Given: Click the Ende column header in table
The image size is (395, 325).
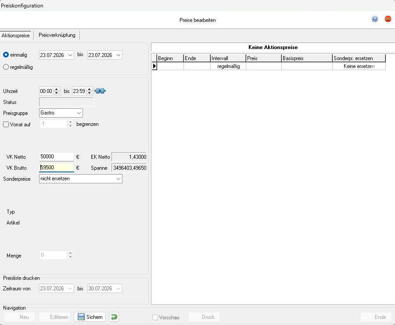Looking at the screenshot, I should coord(197,58).
